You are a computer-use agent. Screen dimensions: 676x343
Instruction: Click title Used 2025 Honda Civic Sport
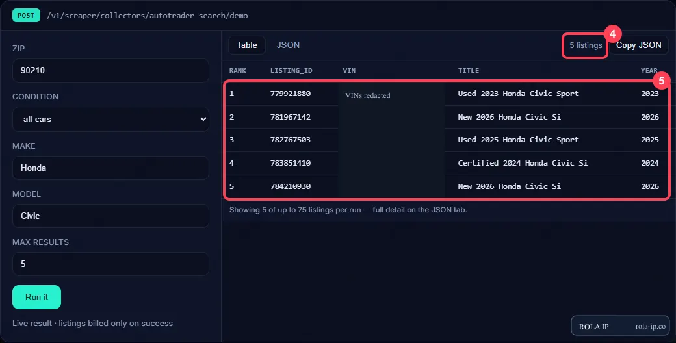click(x=518, y=140)
